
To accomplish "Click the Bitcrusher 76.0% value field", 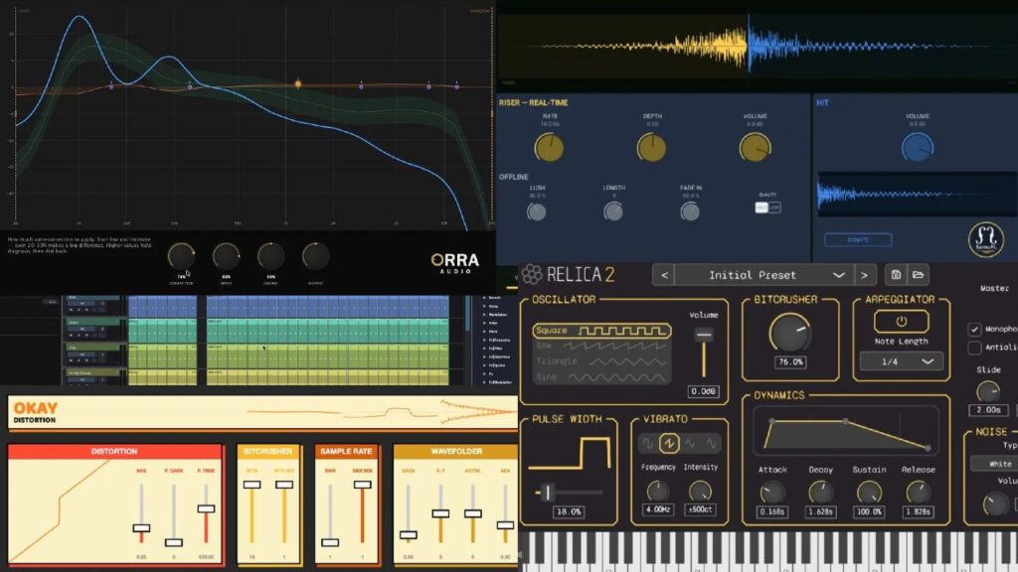I will [790, 361].
